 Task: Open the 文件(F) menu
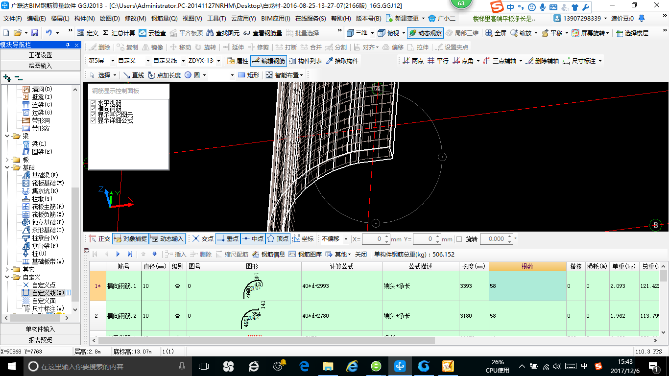13,19
